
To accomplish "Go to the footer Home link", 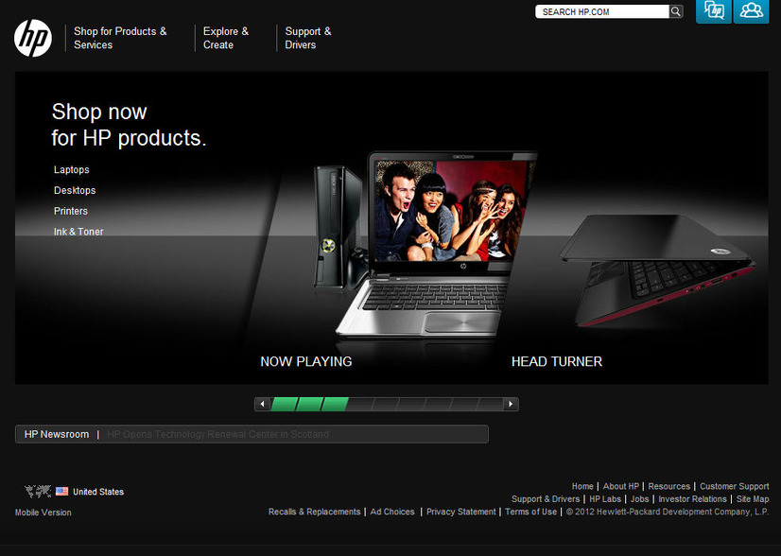I will tap(582, 486).
